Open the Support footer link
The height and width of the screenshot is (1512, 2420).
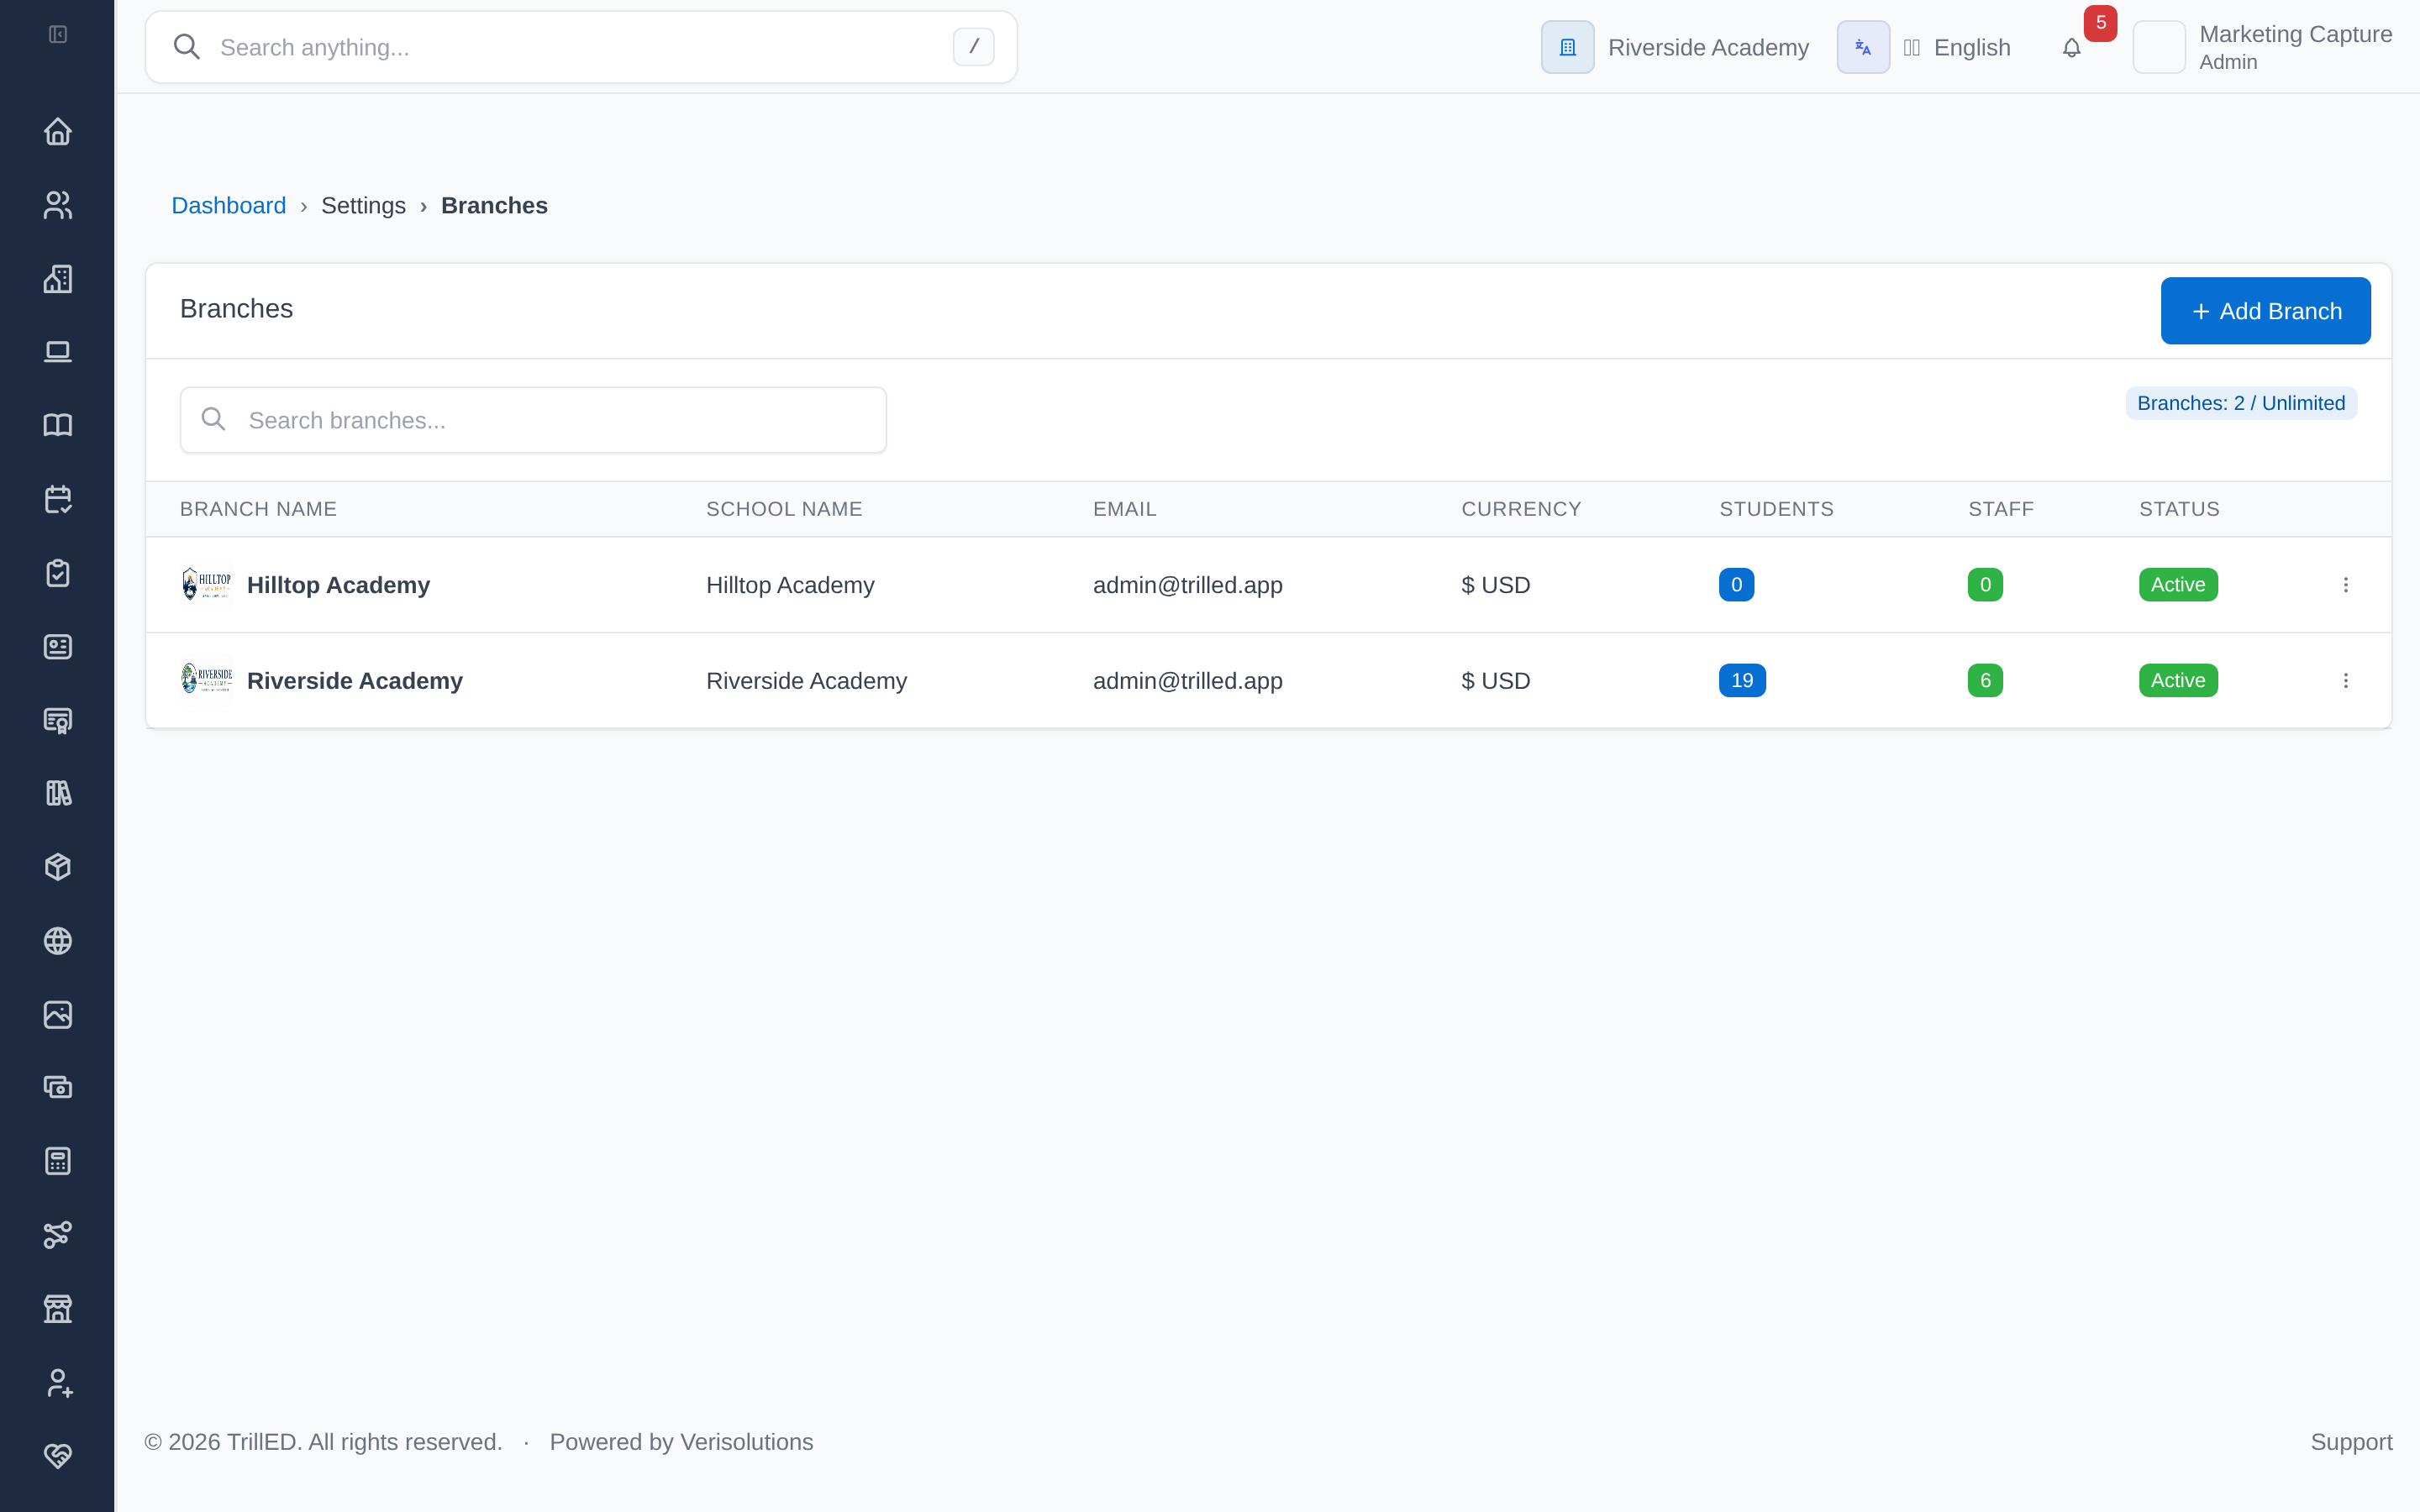click(x=2351, y=1442)
